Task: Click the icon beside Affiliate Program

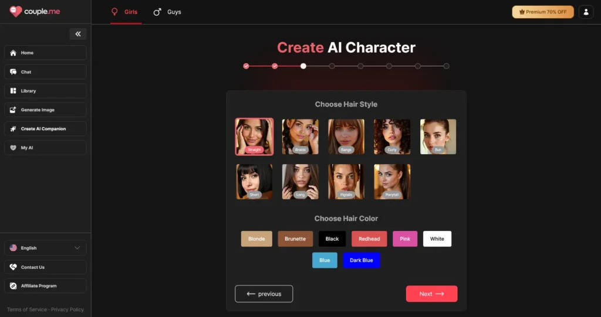Action: pos(13,286)
